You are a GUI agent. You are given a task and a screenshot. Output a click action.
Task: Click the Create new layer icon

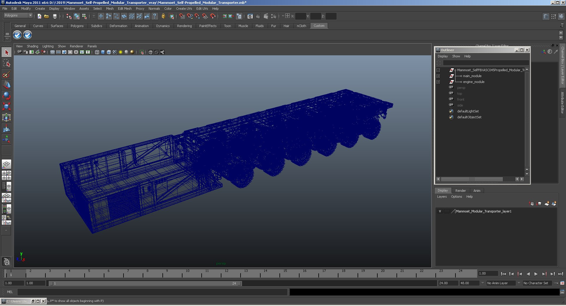click(547, 204)
